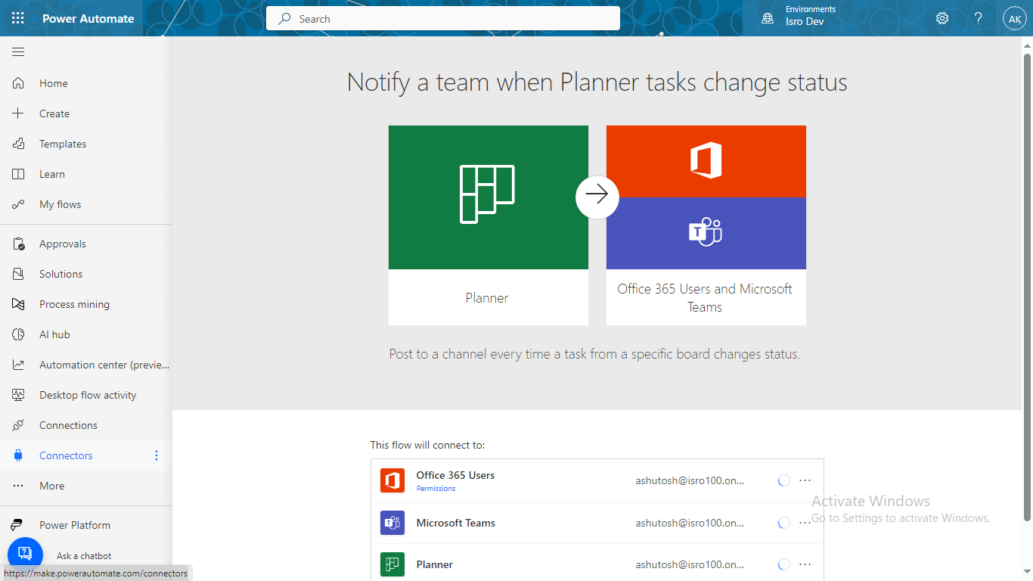Open the app launcher waffle icon
Screen dimensions: 1033x581
[x=18, y=18]
